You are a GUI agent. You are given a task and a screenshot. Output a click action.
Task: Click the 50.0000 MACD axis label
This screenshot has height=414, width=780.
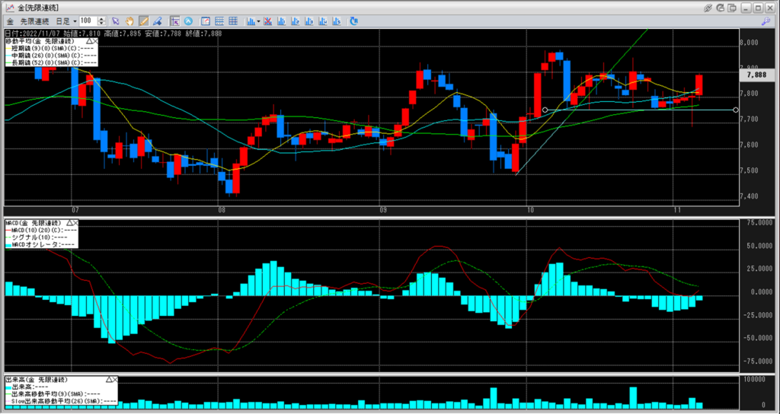point(759,247)
